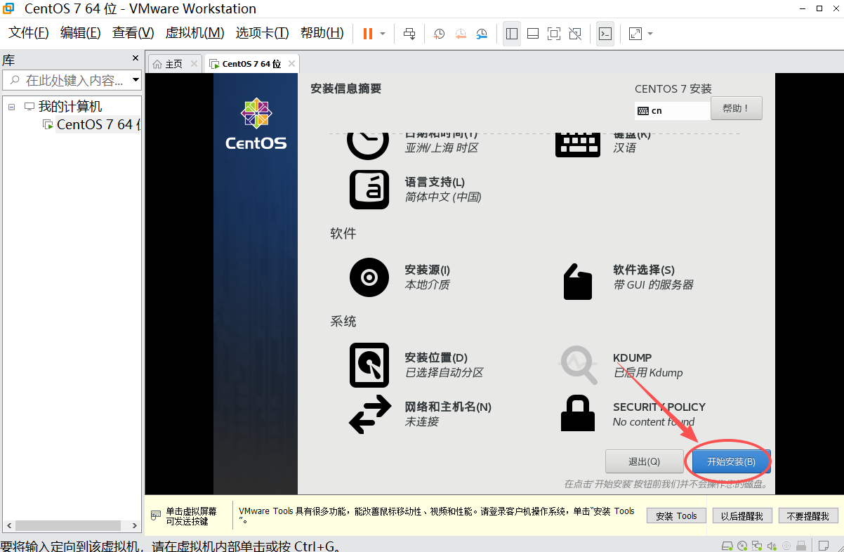Open the 虚拟机(M) menu
This screenshot has width=844, height=552.
[x=194, y=33]
